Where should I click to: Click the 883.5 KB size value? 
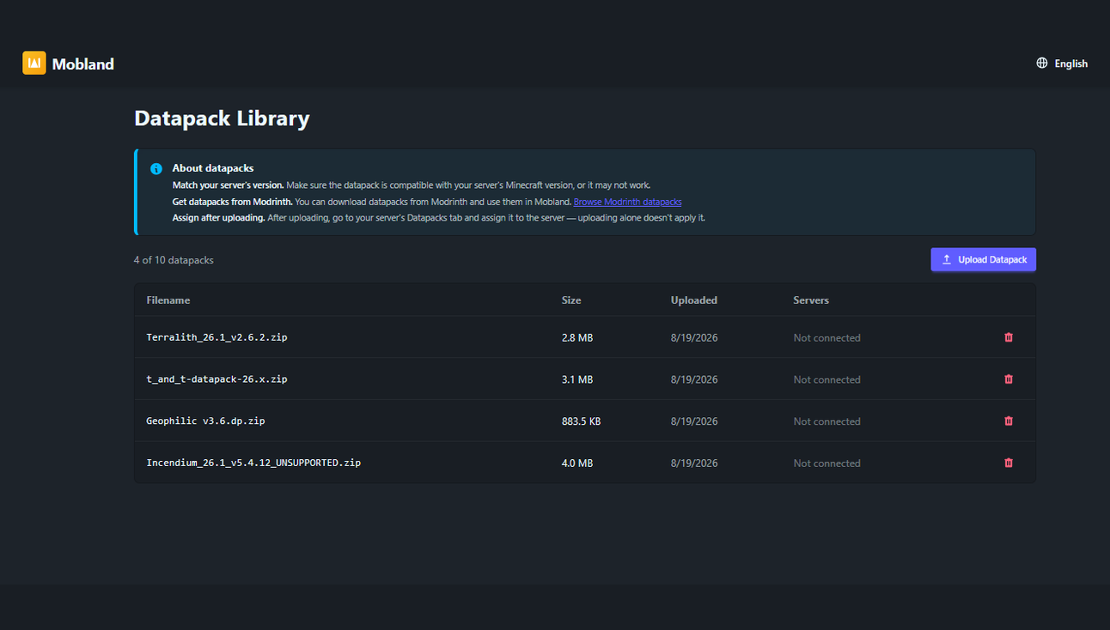[581, 421]
